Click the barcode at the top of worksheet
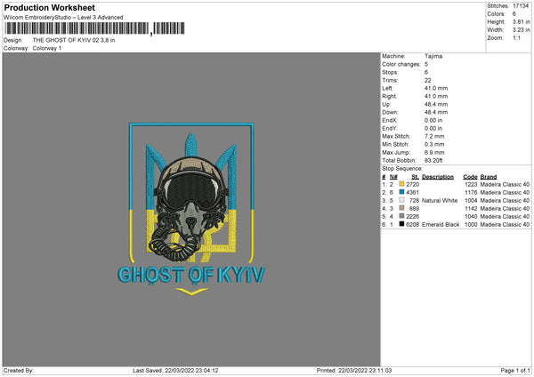Screen dimensions: 534x377 point(94,28)
